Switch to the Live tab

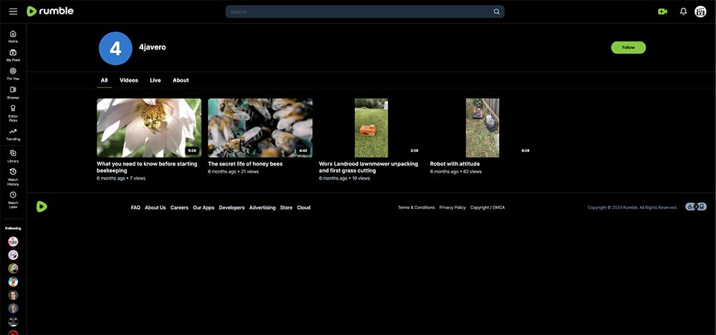tap(155, 80)
